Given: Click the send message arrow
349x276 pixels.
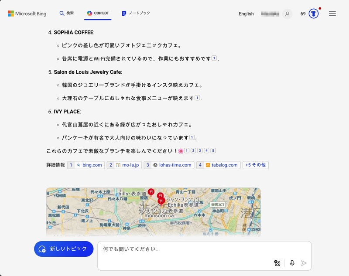Looking at the screenshot, I should pyautogui.click(x=304, y=263).
